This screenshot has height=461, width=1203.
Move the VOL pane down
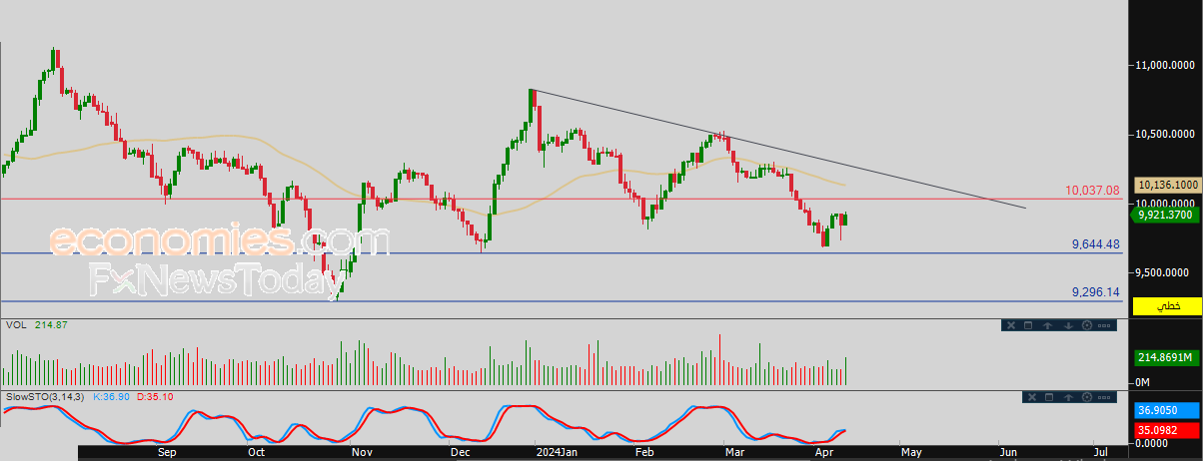pos(1068,325)
